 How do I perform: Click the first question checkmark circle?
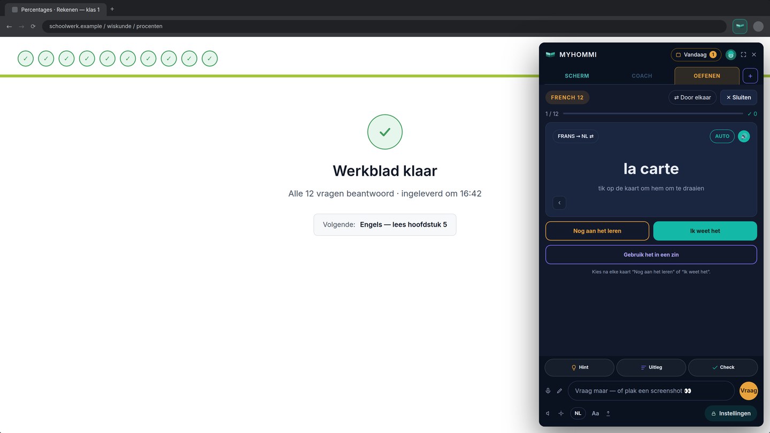(26, 59)
